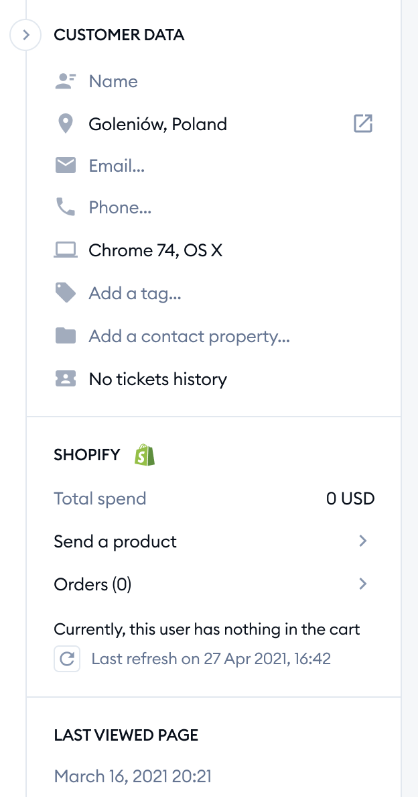Open the No tickets history entry
Image resolution: width=418 pixels, height=797 pixels.
coord(158,379)
